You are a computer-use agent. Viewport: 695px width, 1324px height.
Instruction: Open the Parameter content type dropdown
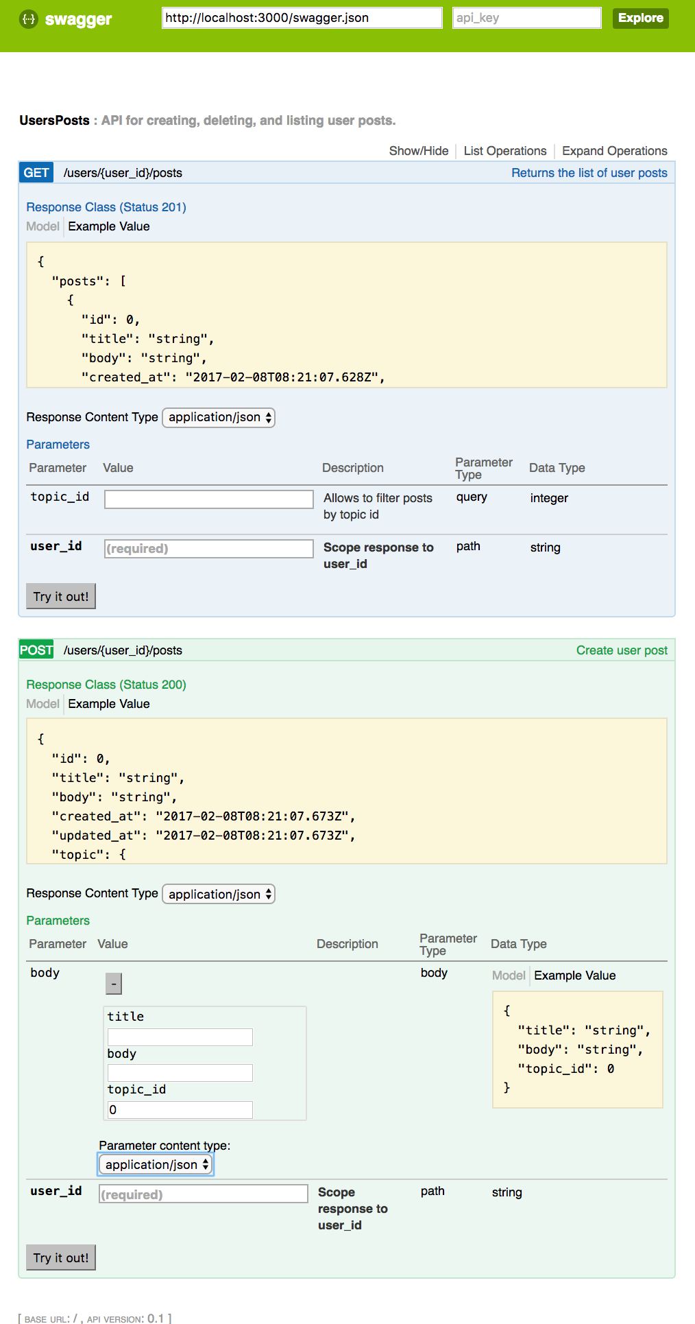click(x=156, y=1164)
